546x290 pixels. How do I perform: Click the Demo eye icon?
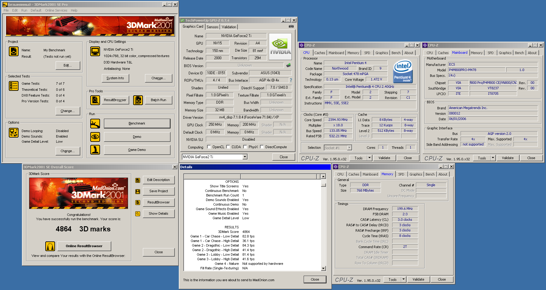[x=95, y=137]
